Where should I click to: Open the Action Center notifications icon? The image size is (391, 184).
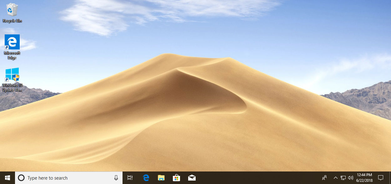(381, 178)
